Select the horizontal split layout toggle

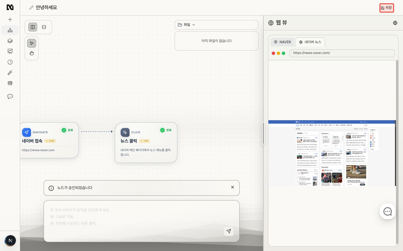pyautogui.click(x=44, y=27)
